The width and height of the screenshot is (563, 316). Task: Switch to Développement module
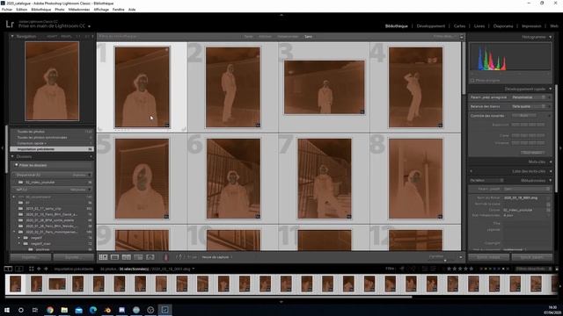(430, 26)
